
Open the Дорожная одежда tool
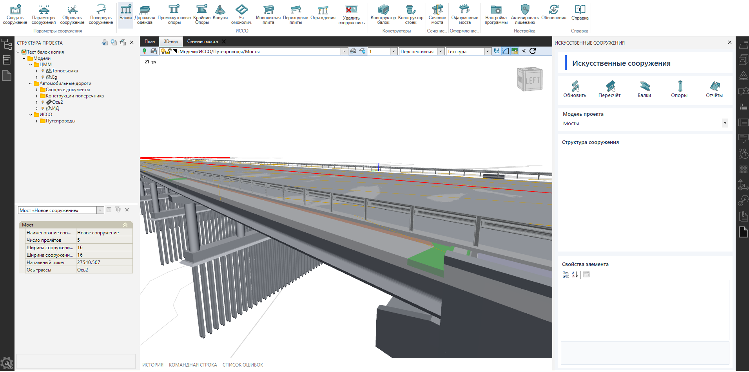tap(145, 14)
